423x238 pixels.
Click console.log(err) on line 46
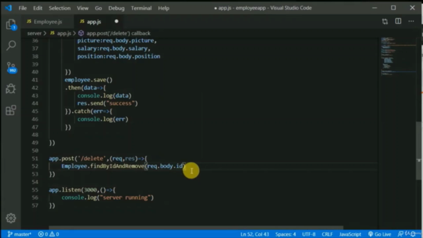point(103,119)
